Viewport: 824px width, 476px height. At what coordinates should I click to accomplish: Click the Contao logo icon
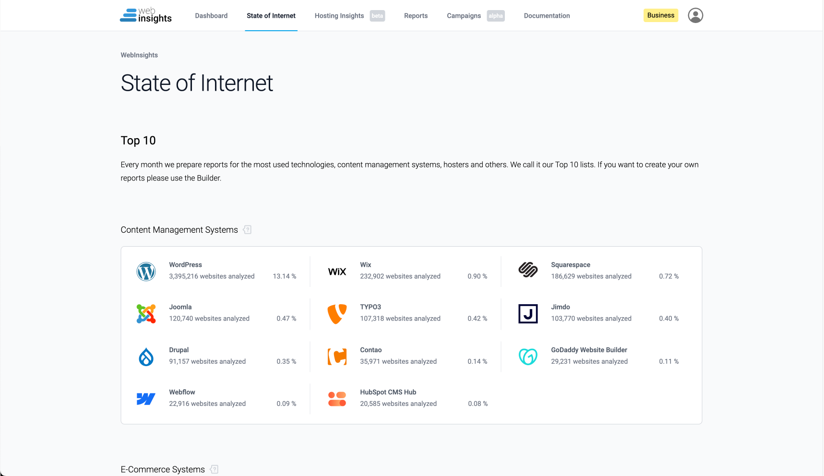pos(337,357)
